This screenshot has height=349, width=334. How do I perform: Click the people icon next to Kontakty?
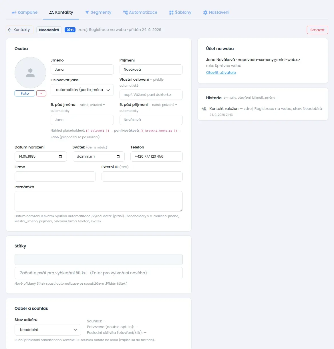(51, 13)
